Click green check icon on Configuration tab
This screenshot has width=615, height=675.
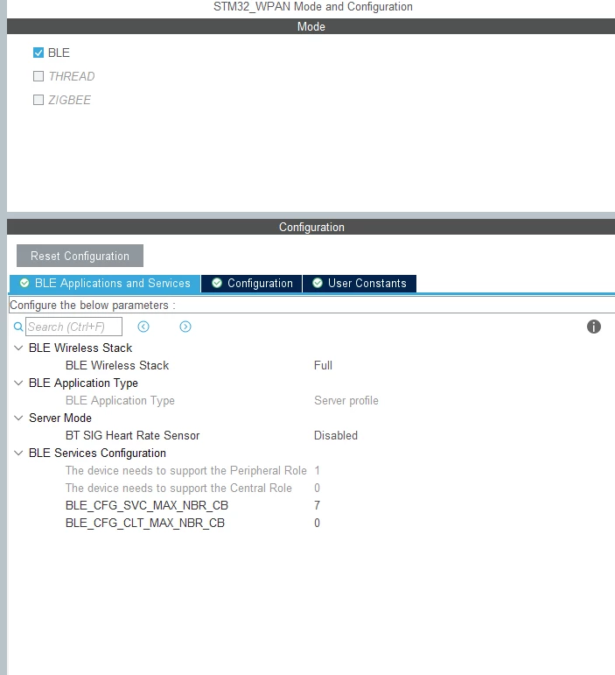pyautogui.click(x=217, y=283)
